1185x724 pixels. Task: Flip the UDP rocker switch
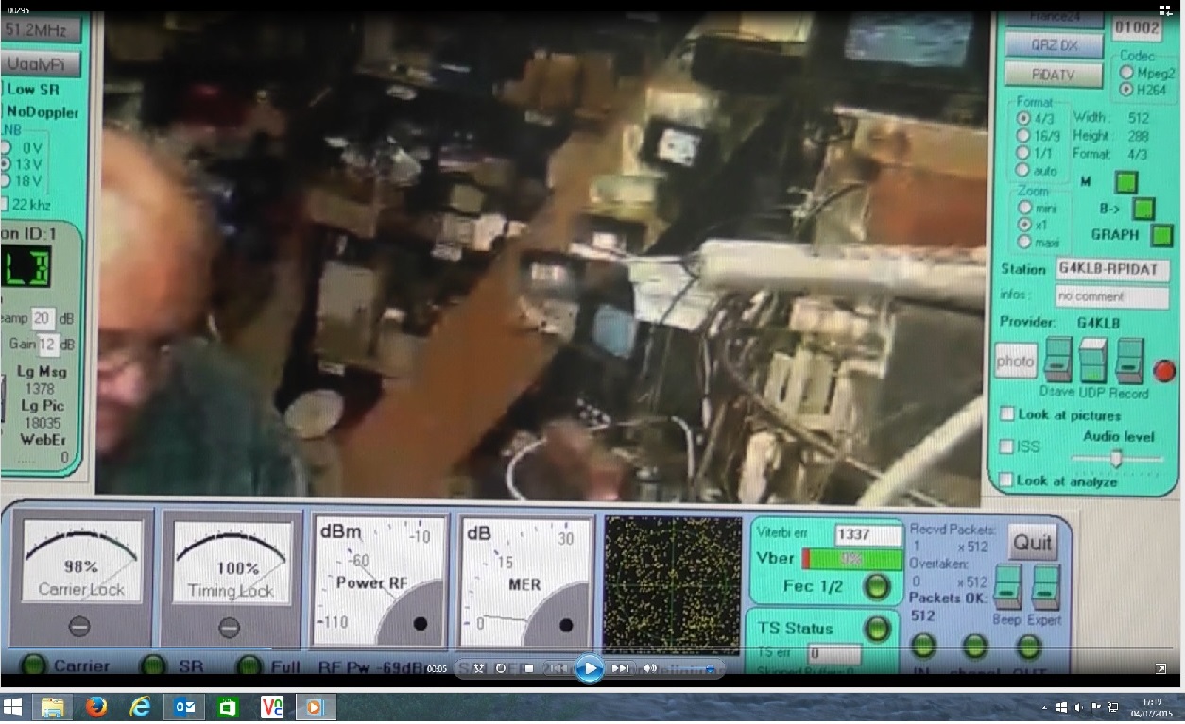[1092, 361]
